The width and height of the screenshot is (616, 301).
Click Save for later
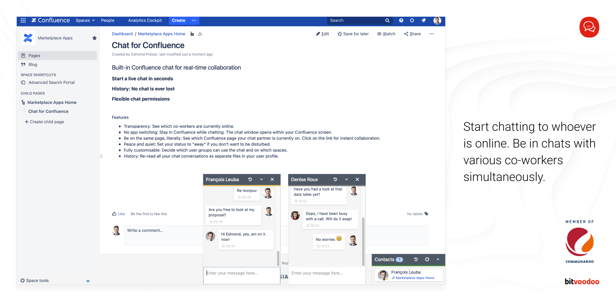(x=353, y=34)
